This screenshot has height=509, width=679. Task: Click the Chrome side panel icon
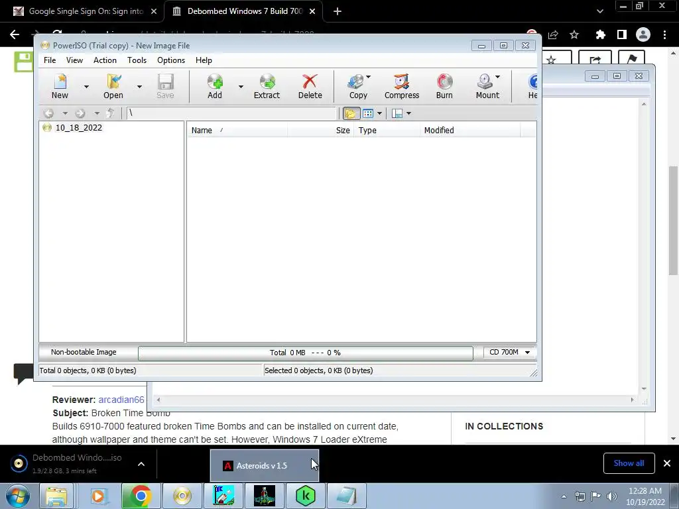[x=622, y=34]
